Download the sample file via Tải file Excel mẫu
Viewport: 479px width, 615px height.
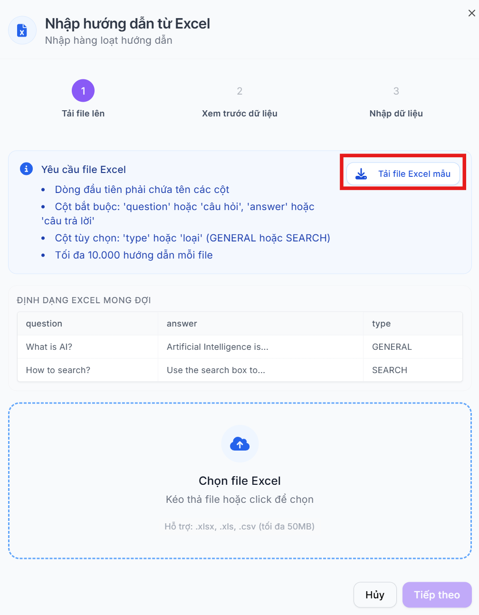[x=403, y=174]
